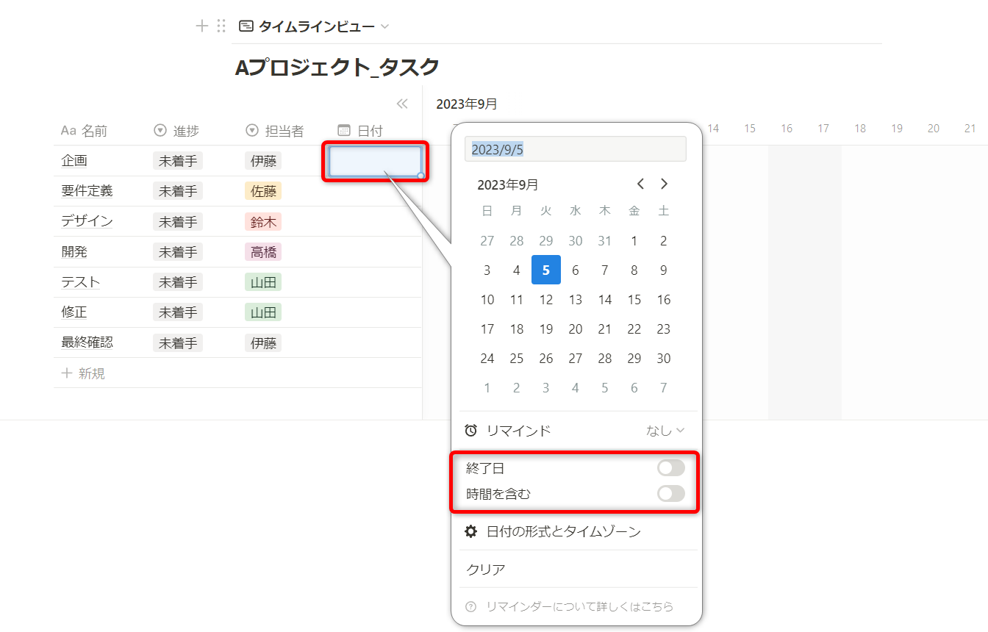This screenshot has height=632, width=988.
Task: Open 日付の形式とタイムゾーン menu item
Action: (563, 531)
